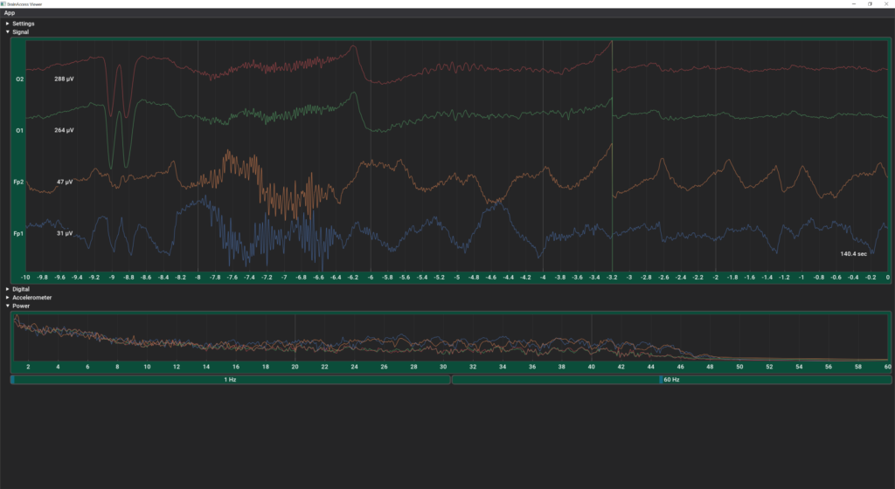Click the Fp1 channel label
Screen dimensions: 895x489
coord(19,234)
